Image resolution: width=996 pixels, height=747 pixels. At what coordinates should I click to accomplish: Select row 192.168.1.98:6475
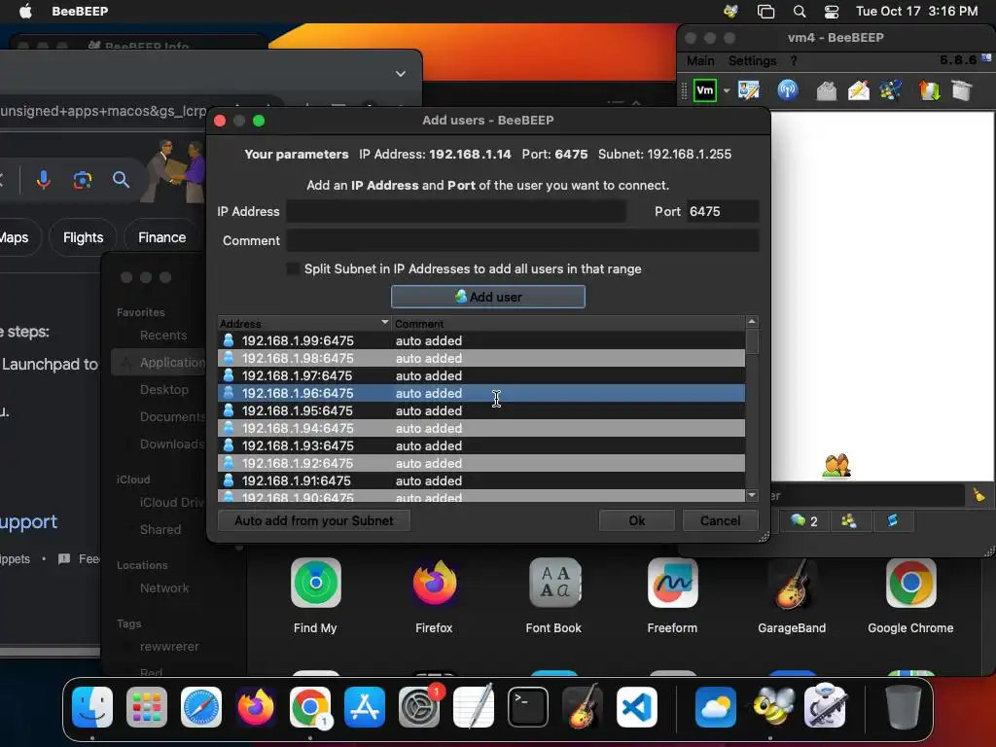pos(481,358)
